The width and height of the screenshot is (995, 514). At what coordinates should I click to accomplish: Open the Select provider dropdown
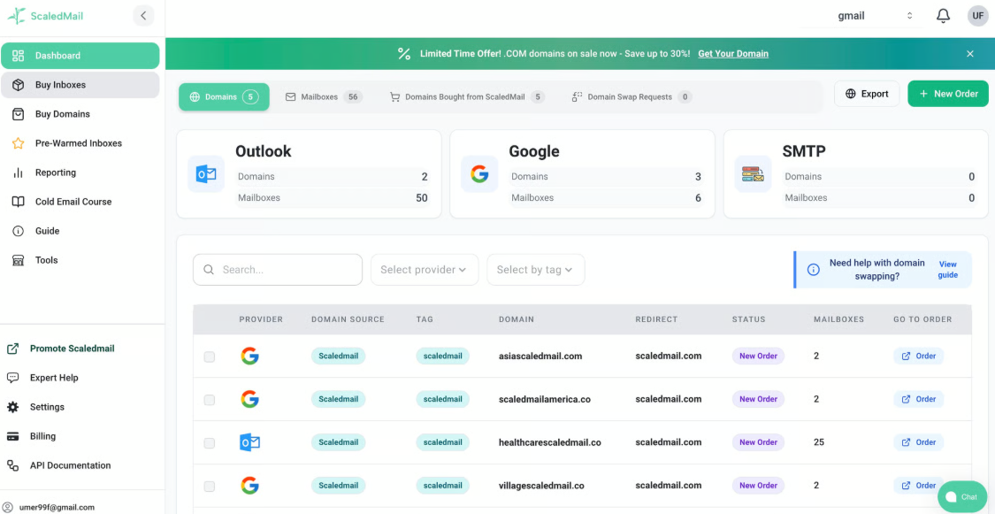[x=425, y=270]
